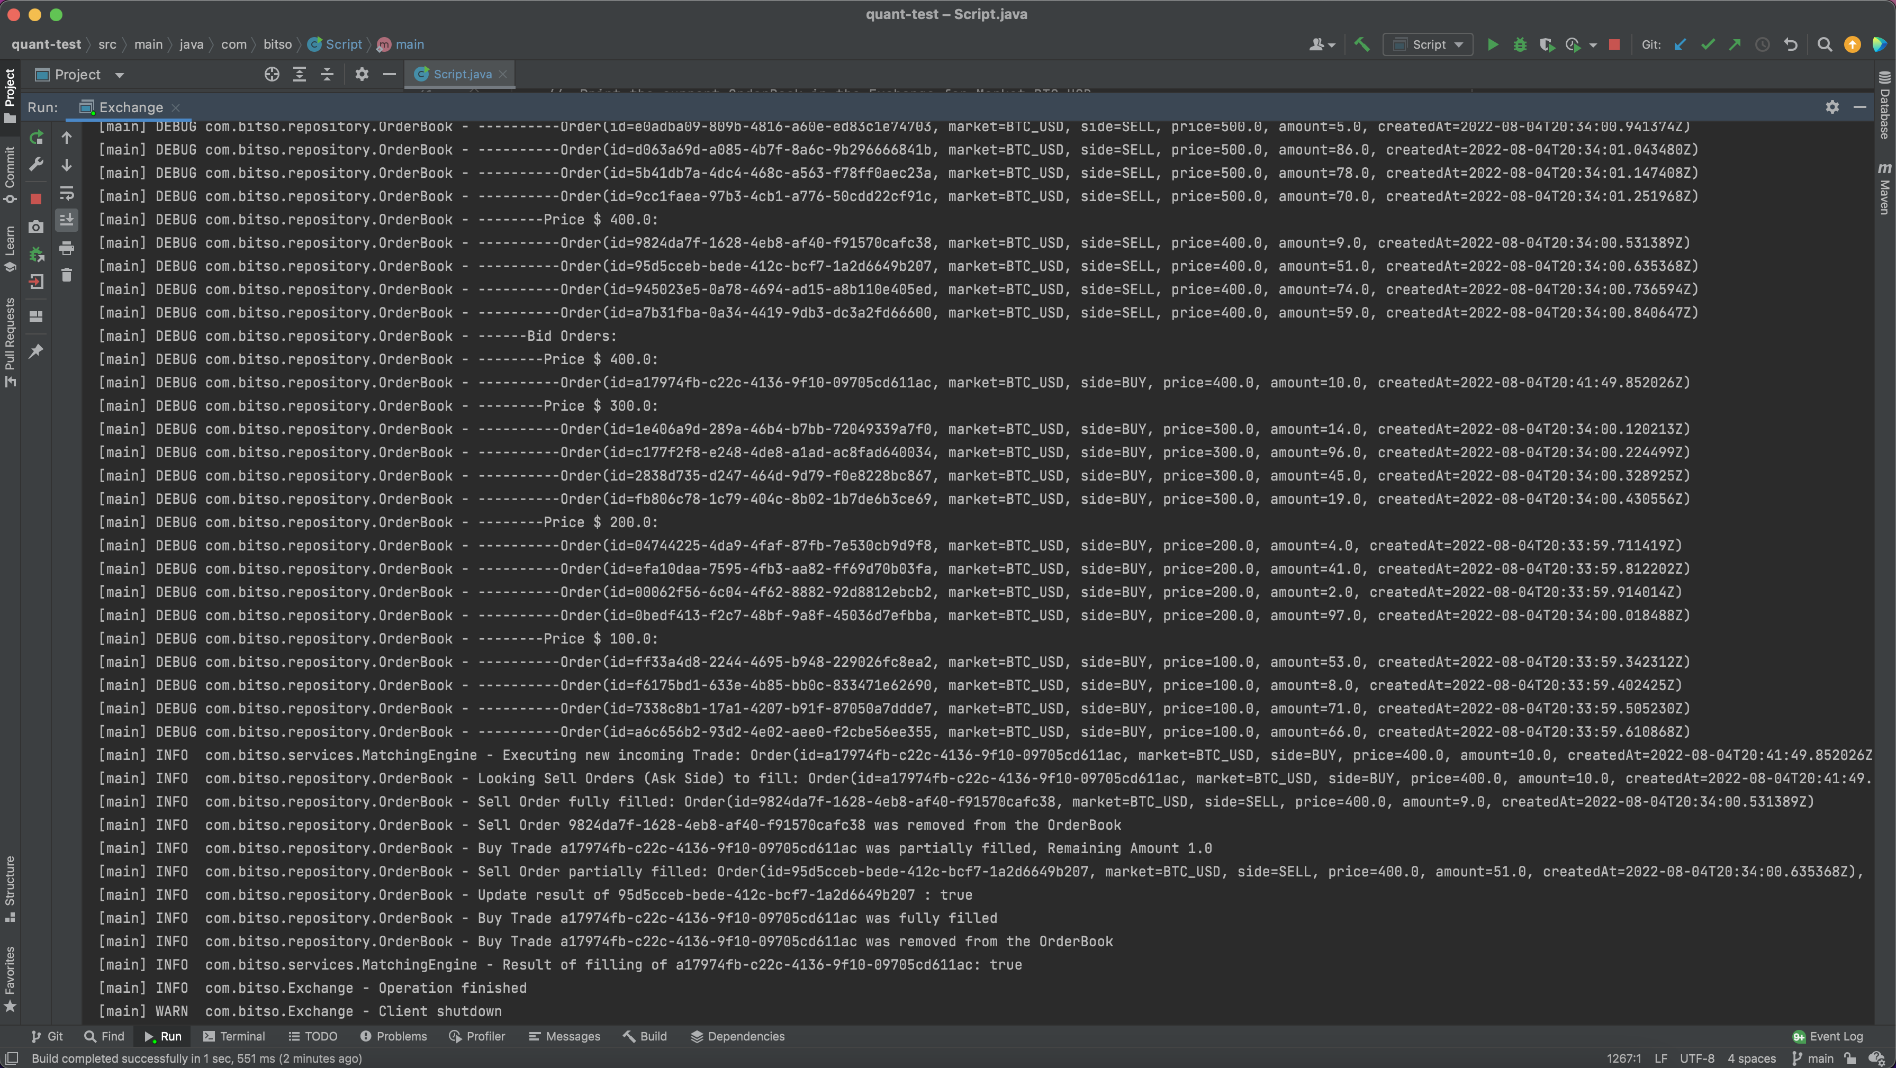Click Select Opened File target icon
The height and width of the screenshot is (1068, 1896).
click(x=272, y=74)
